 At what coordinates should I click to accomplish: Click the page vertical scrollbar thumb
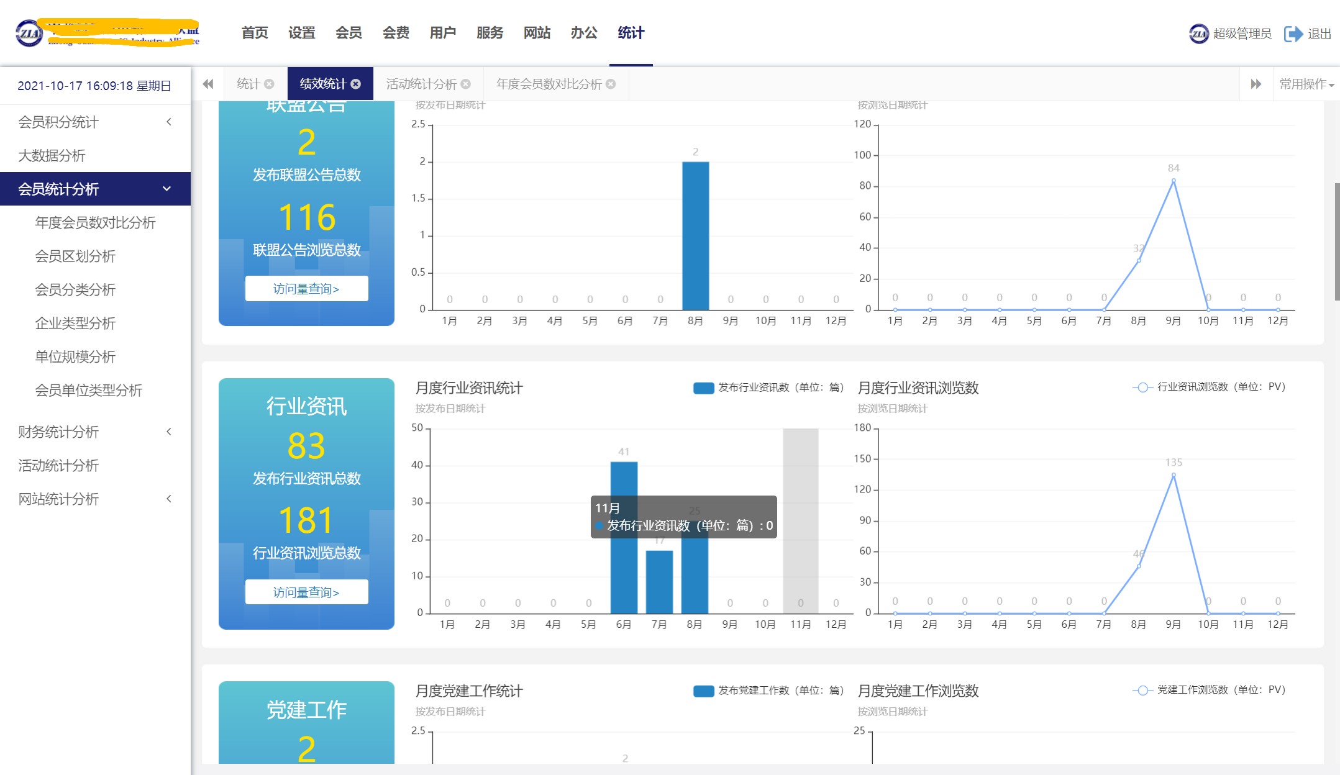point(1336,242)
